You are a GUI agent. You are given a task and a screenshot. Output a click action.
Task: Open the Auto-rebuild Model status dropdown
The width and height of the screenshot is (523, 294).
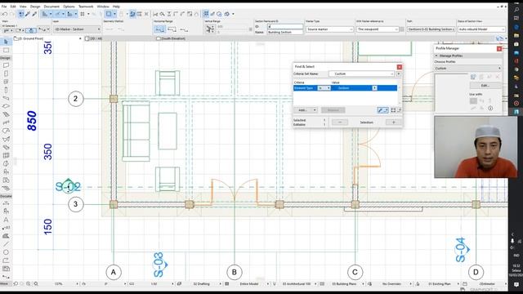[481, 29]
